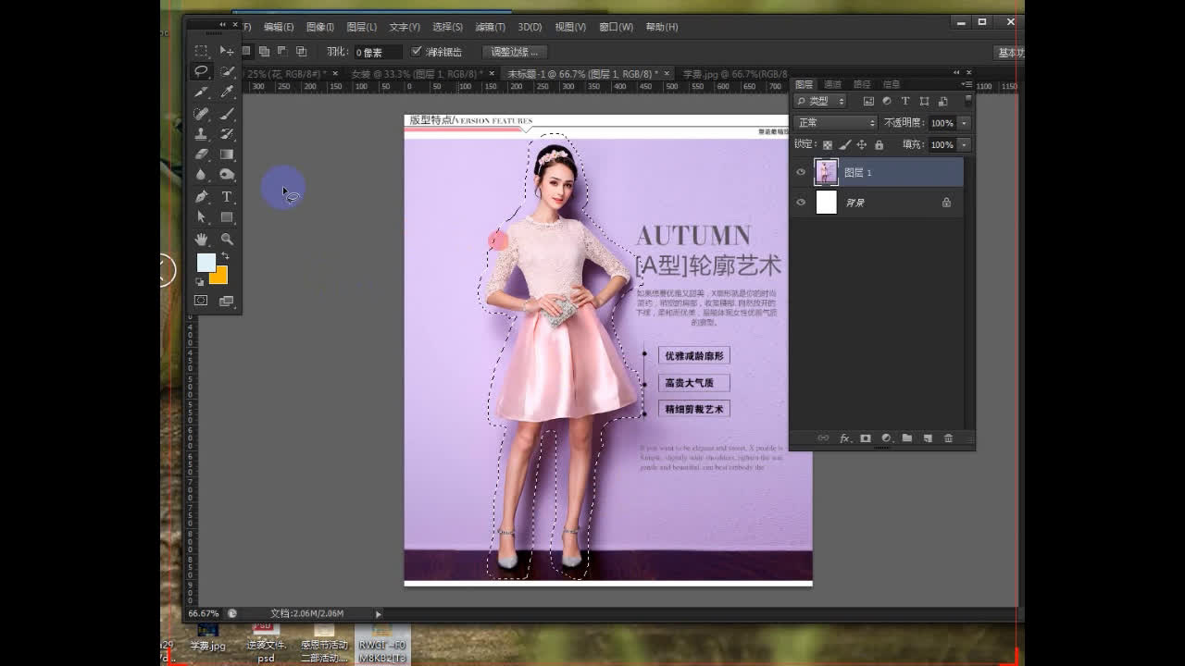Select the Horizontal Type tool
This screenshot has height=666, width=1185.
(227, 196)
